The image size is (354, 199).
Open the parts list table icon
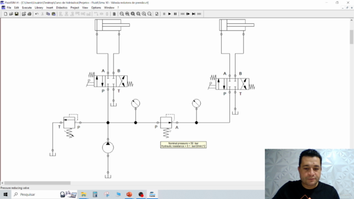pos(114,14)
